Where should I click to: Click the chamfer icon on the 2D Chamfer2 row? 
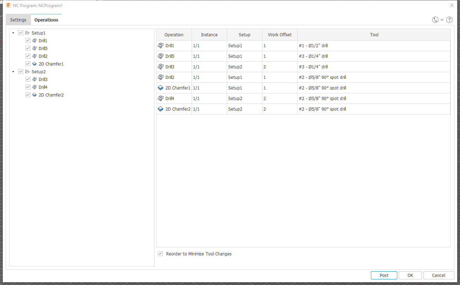pyautogui.click(x=161, y=109)
